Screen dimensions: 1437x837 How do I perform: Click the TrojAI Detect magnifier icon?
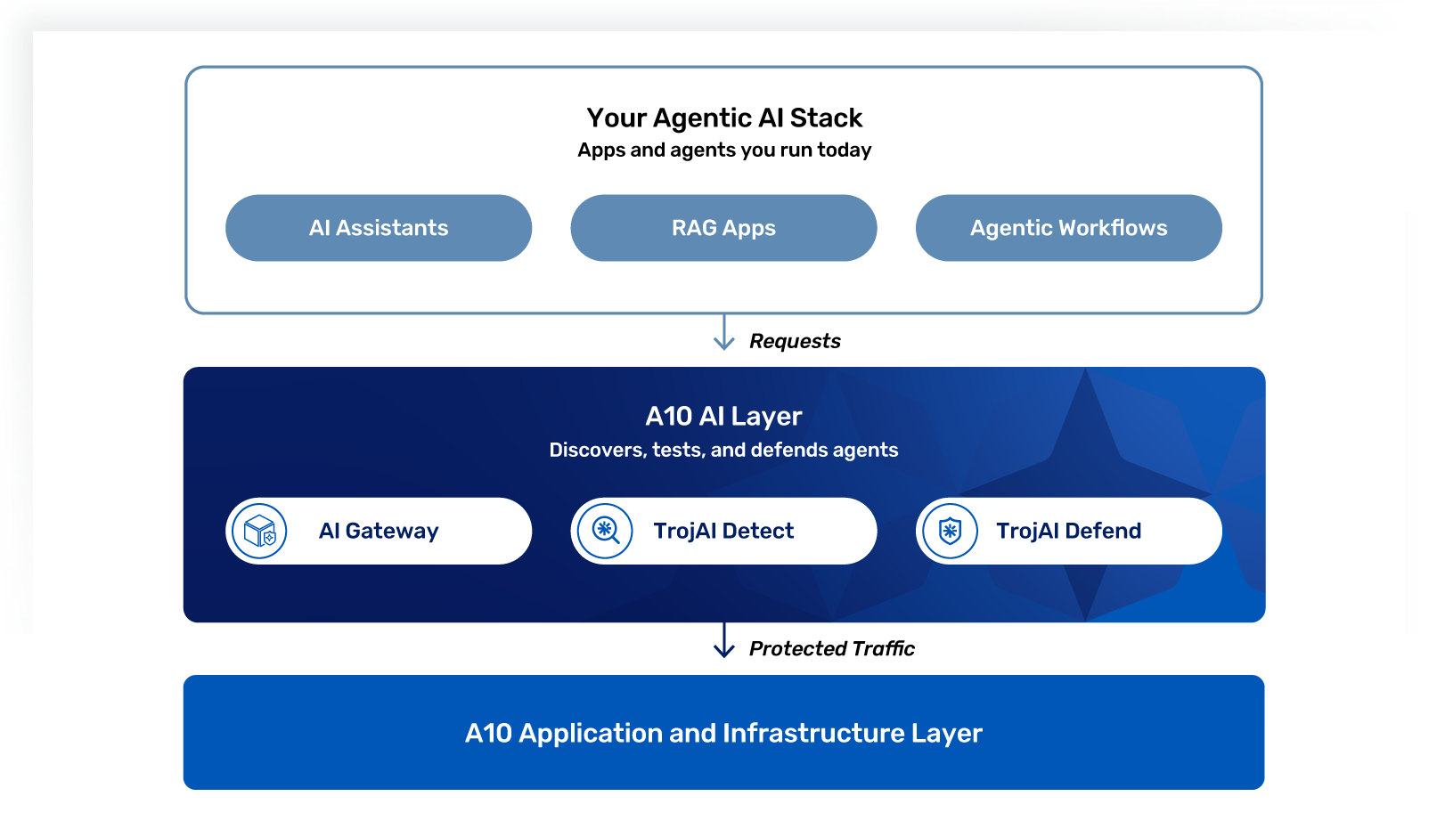coord(605,531)
